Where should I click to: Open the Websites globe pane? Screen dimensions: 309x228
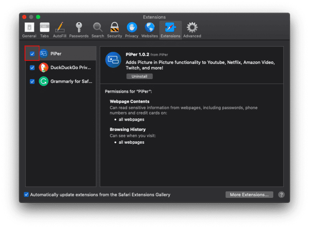[150, 30]
